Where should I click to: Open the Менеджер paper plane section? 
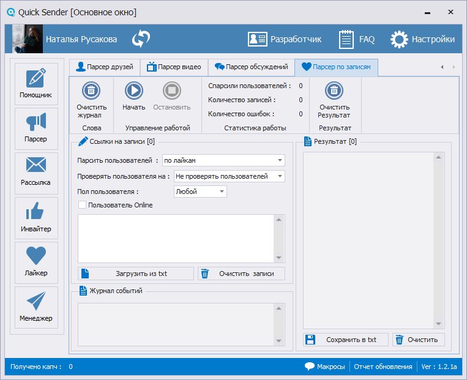pos(36,307)
